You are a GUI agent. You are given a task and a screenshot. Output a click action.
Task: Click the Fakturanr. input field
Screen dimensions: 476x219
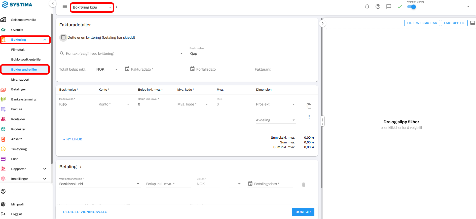284,69
